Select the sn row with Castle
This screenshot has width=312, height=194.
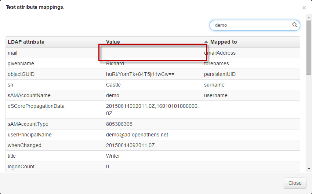(113, 85)
